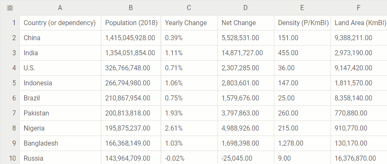Click density 151.00 cell
This screenshot has width=387, height=164.
pyautogui.click(x=302, y=38)
